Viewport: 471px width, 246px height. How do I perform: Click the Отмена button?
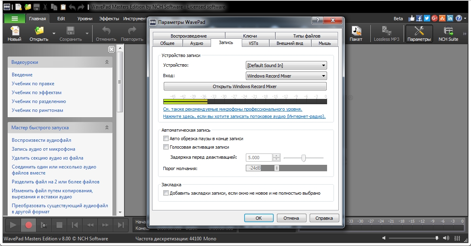pyautogui.click(x=291, y=218)
